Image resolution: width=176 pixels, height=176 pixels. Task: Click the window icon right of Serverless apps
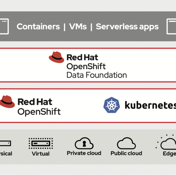point(171,26)
